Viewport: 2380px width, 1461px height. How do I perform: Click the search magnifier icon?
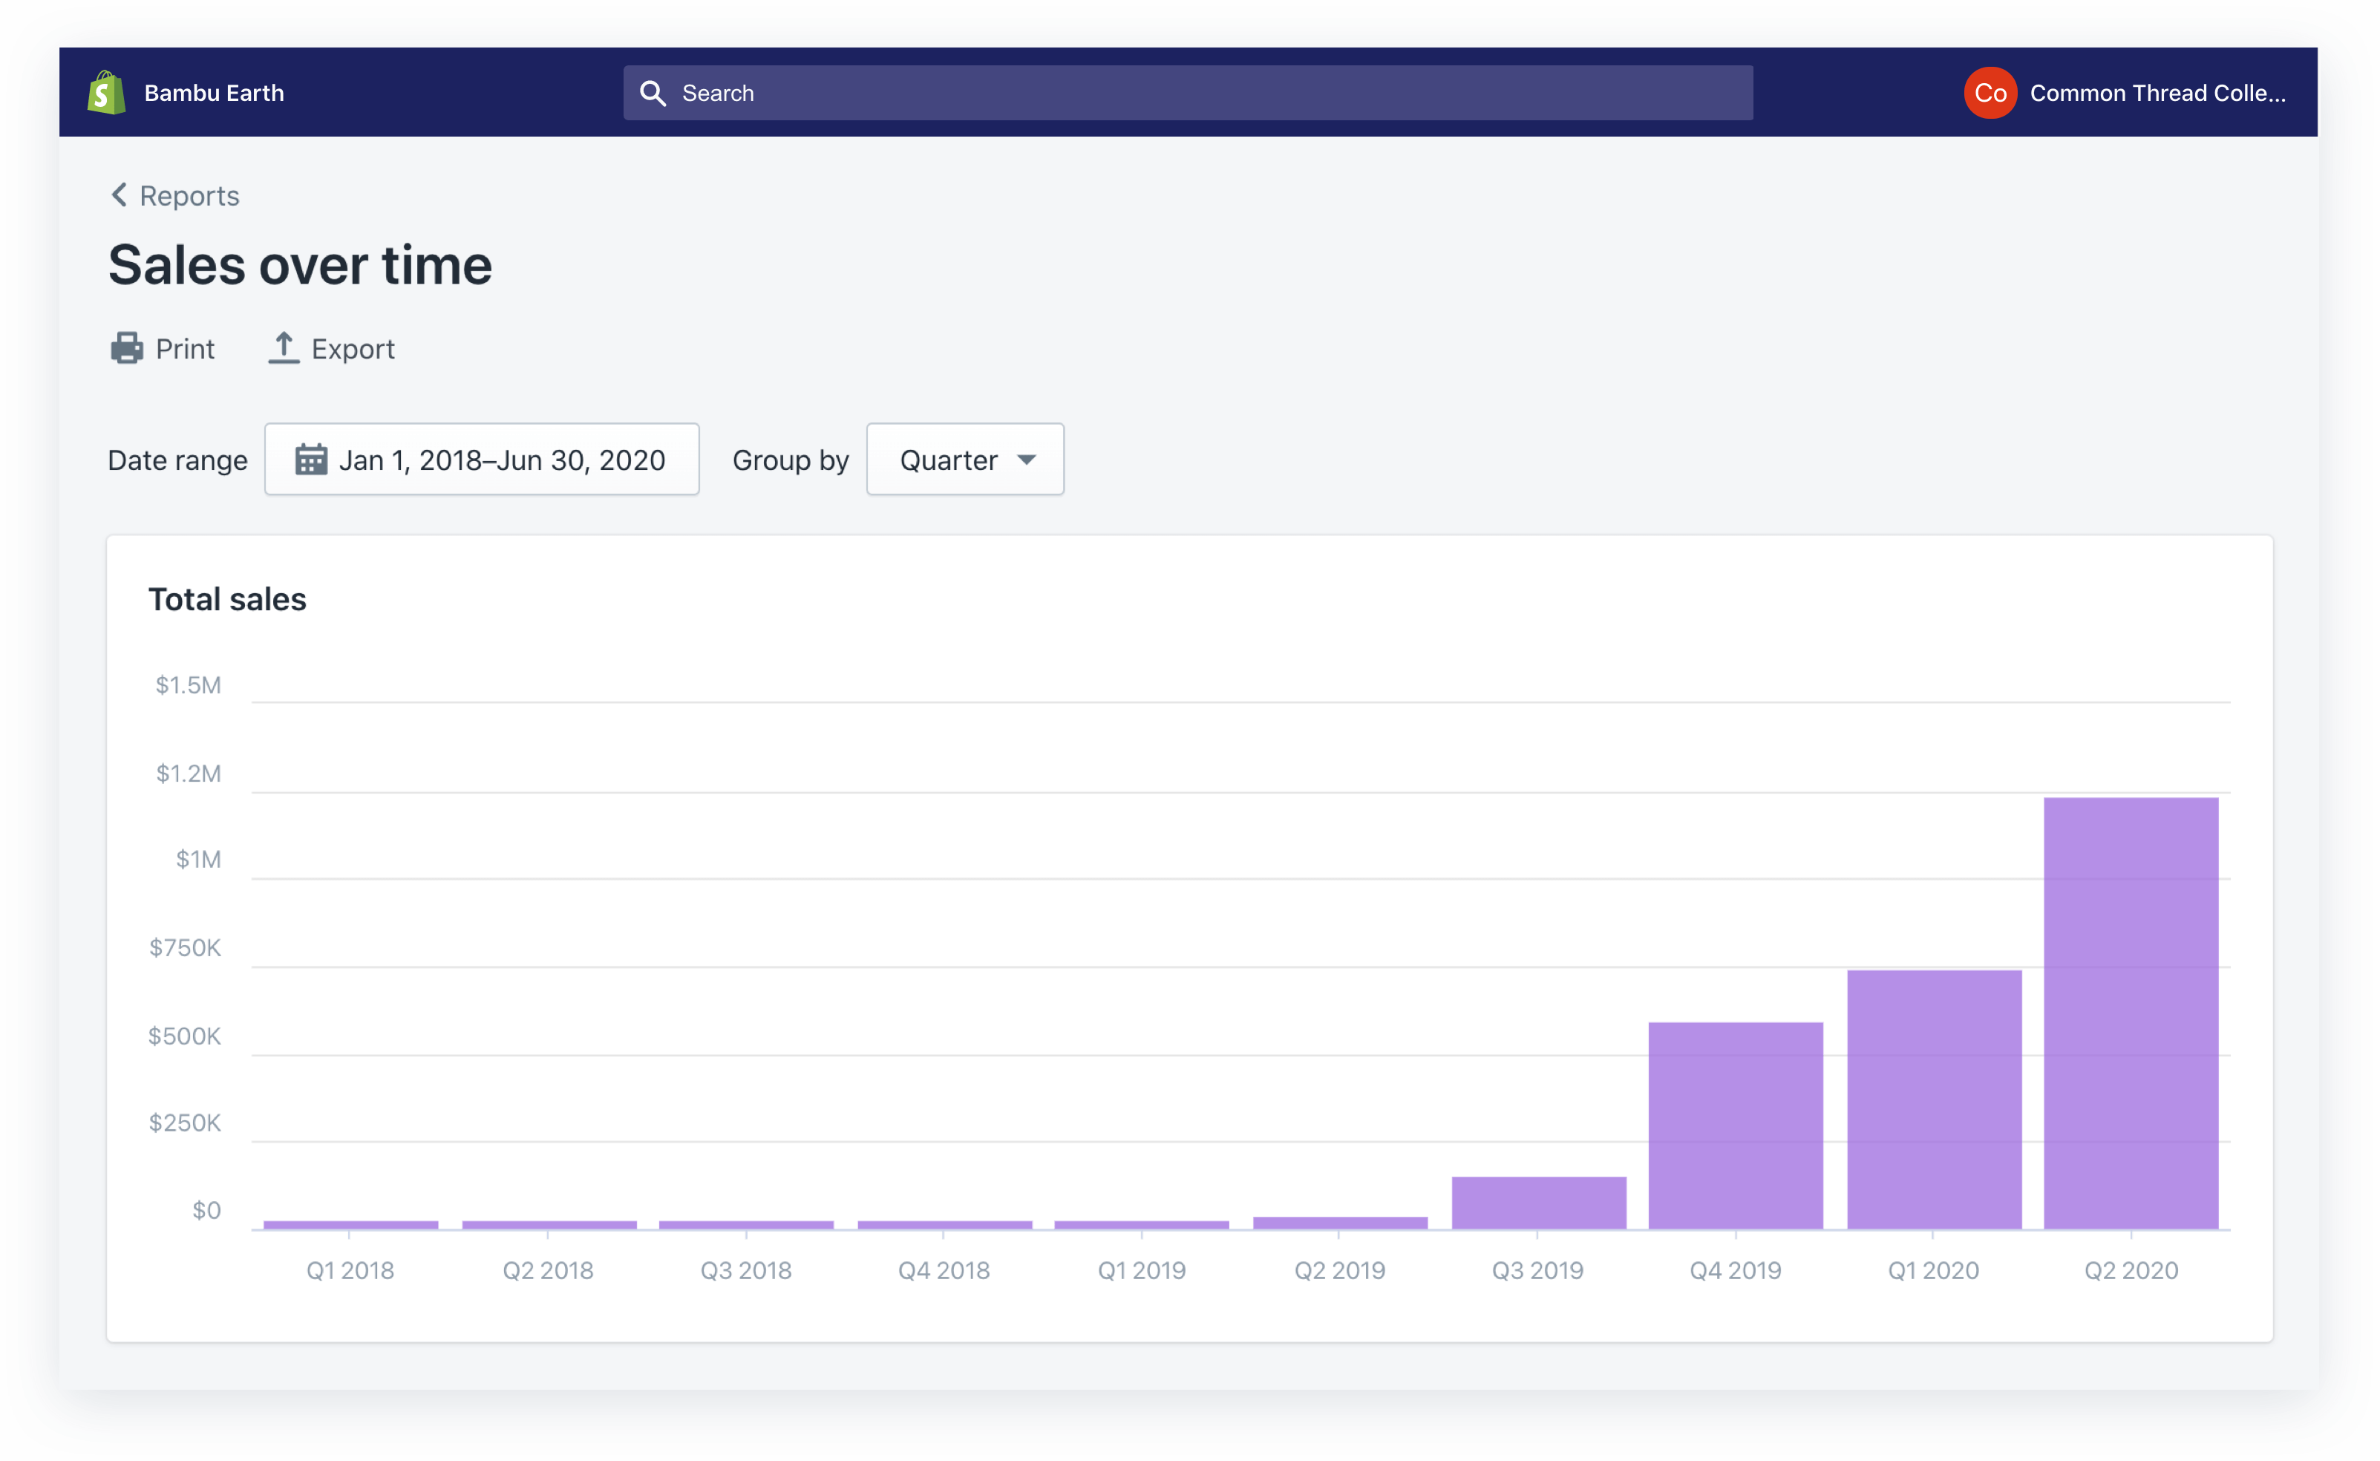[x=653, y=93]
